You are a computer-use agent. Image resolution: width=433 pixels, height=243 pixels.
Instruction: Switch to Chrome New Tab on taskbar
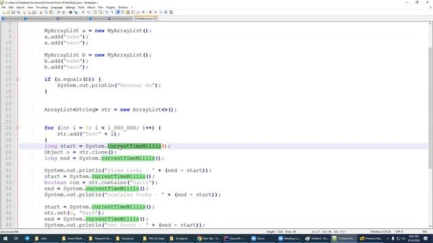coord(208,238)
